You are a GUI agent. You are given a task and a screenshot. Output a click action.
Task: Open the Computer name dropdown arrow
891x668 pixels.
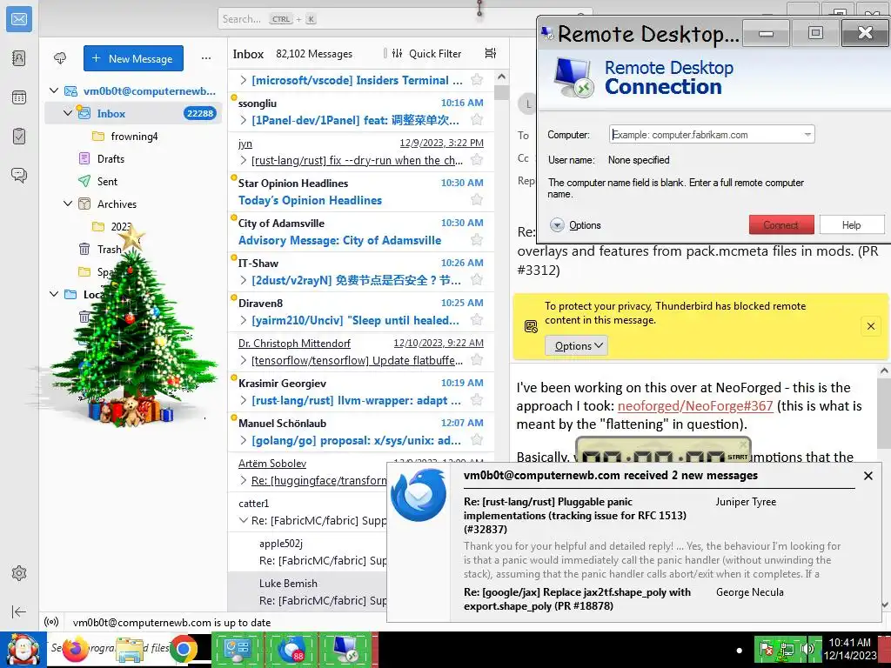coord(807,135)
